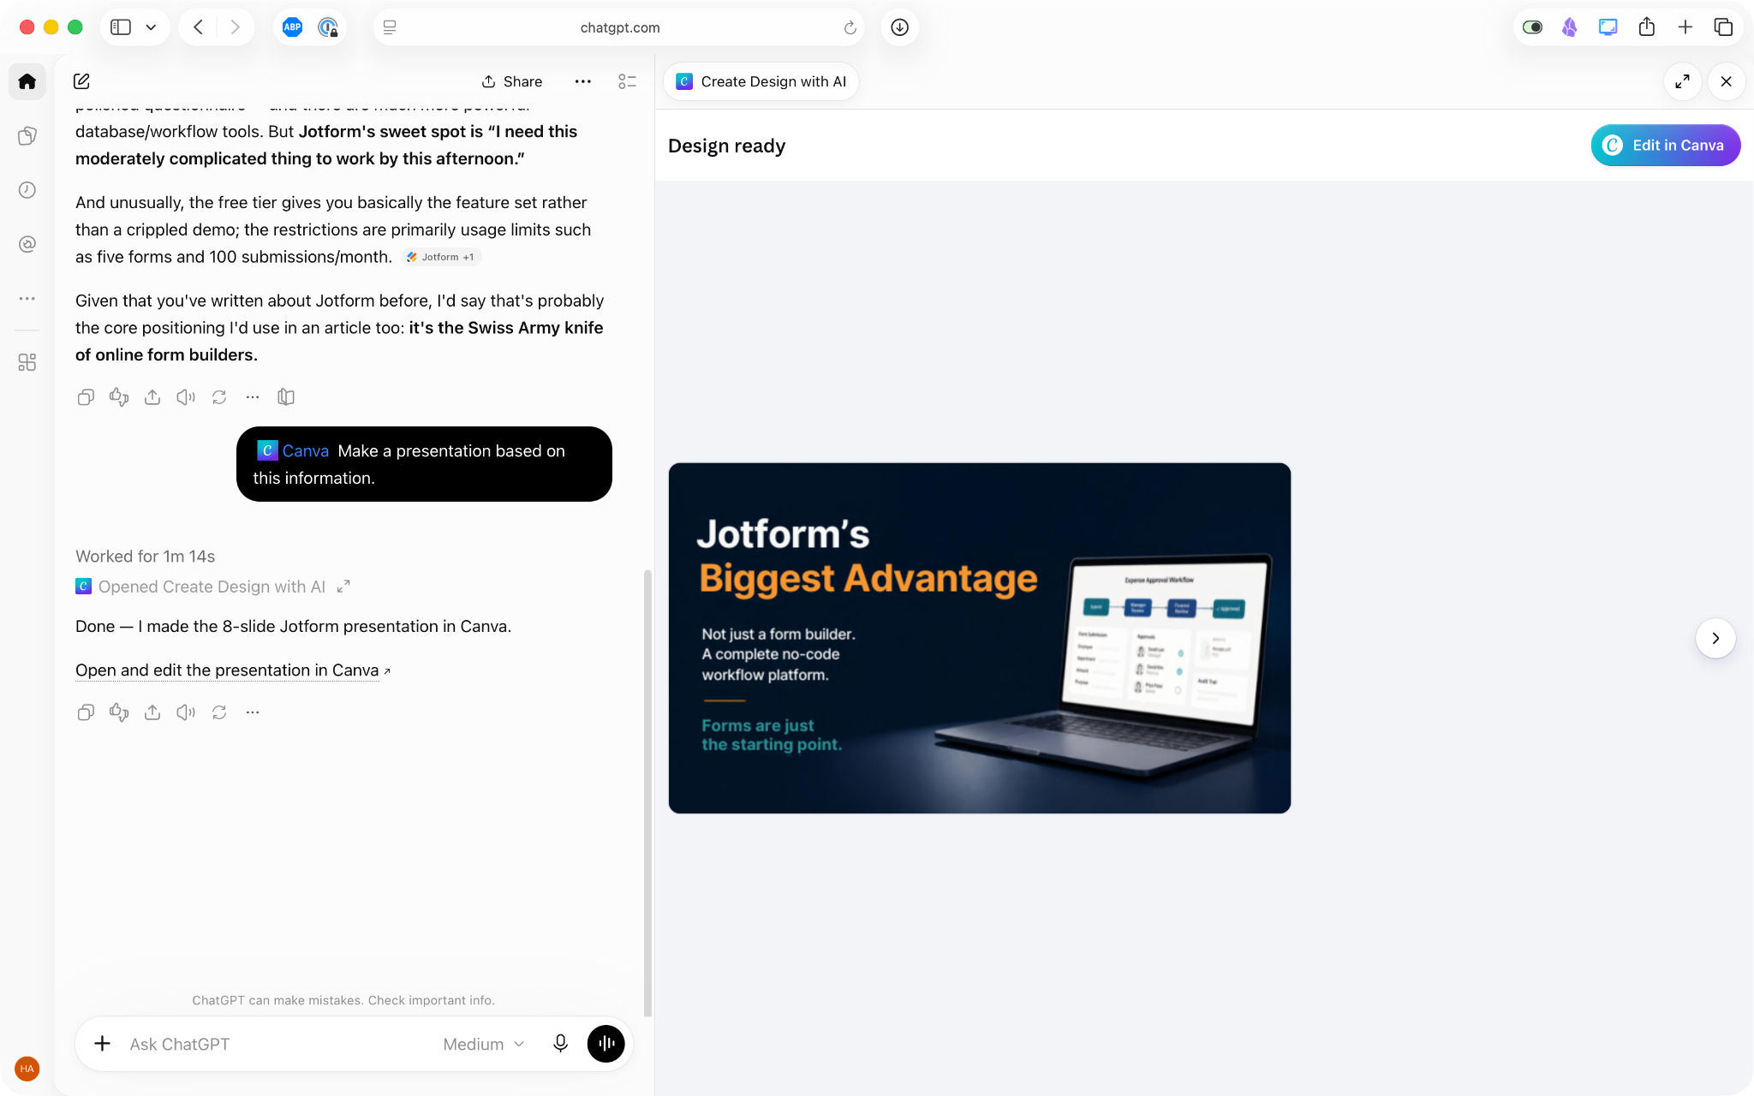Click the Safari downloads icon

899,27
